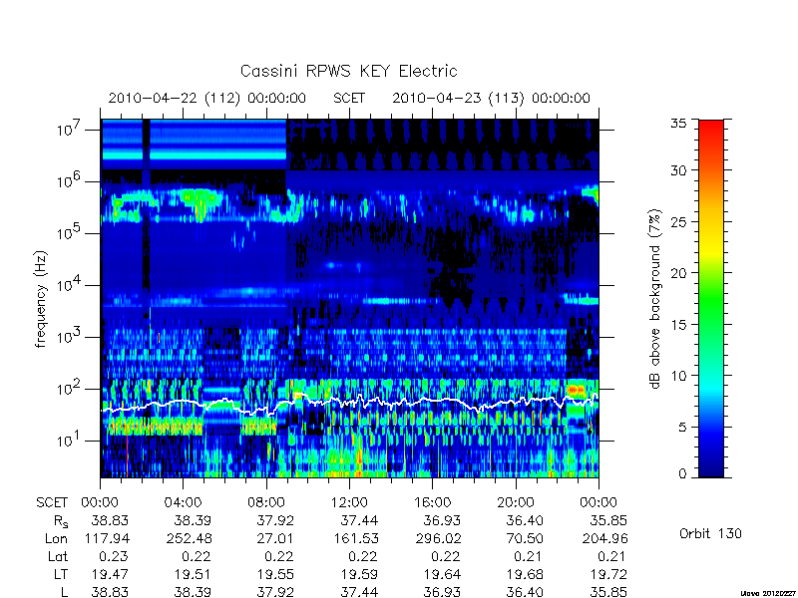
Task: Click the 10^6 frequency axis label
Action: pos(68,180)
